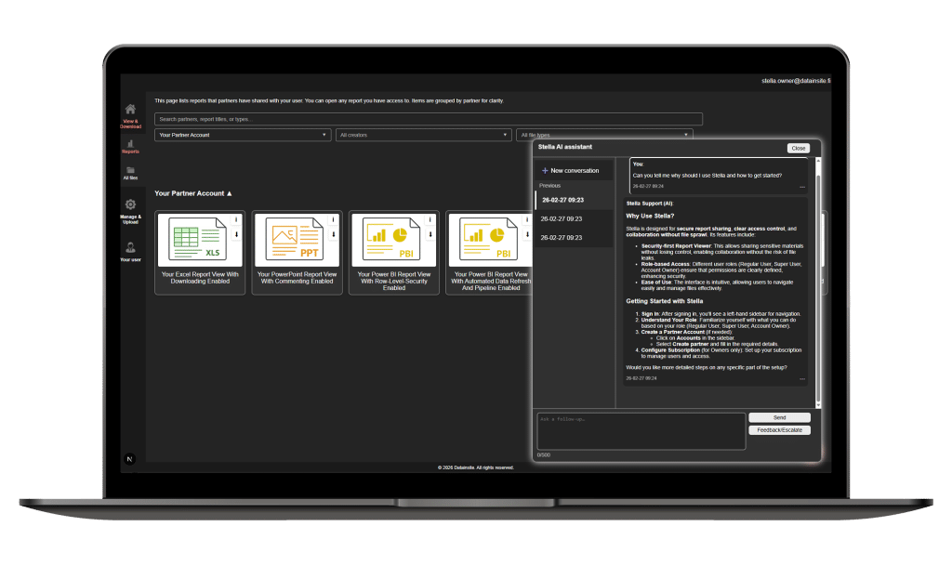The height and width of the screenshot is (566, 952).
Task: Open the All creators dropdown
Action: click(x=424, y=135)
